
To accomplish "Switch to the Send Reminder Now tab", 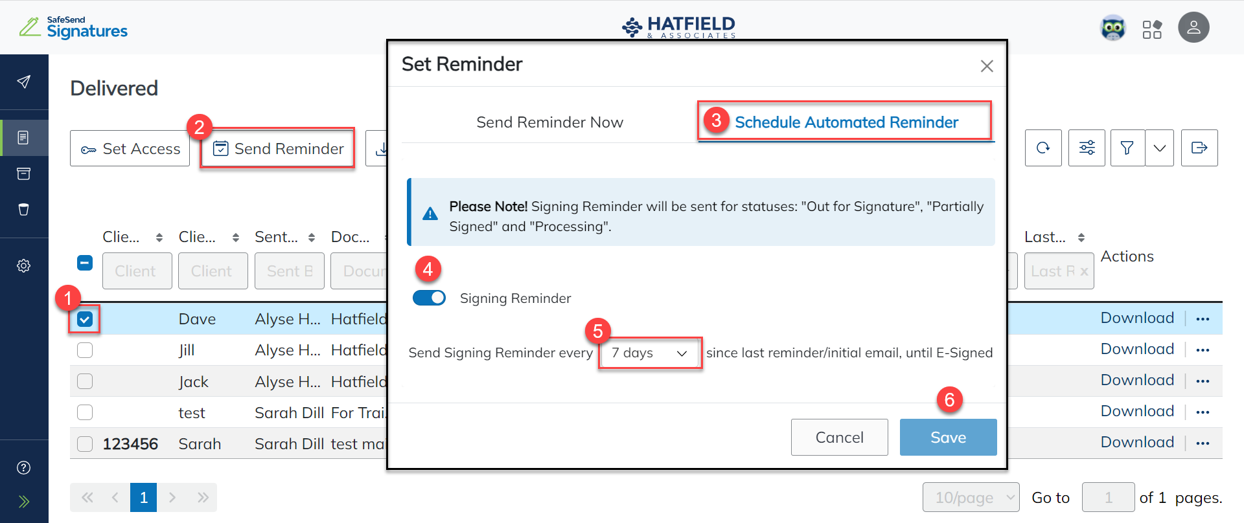I will [x=549, y=122].
